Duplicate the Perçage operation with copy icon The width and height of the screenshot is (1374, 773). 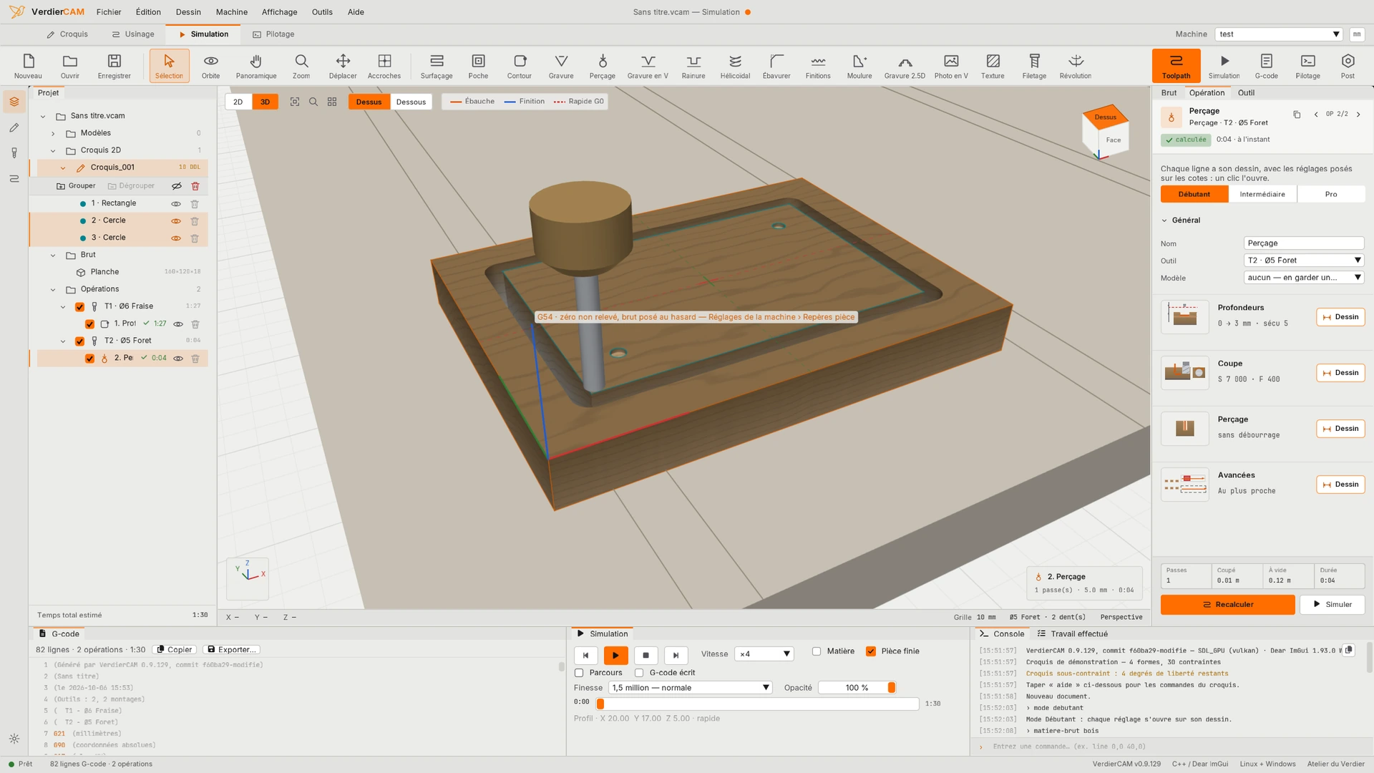pyautogui.click(x=1297, y=115)
